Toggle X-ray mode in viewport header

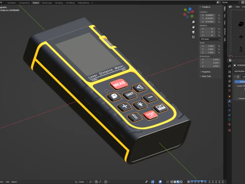coord(167,182)
